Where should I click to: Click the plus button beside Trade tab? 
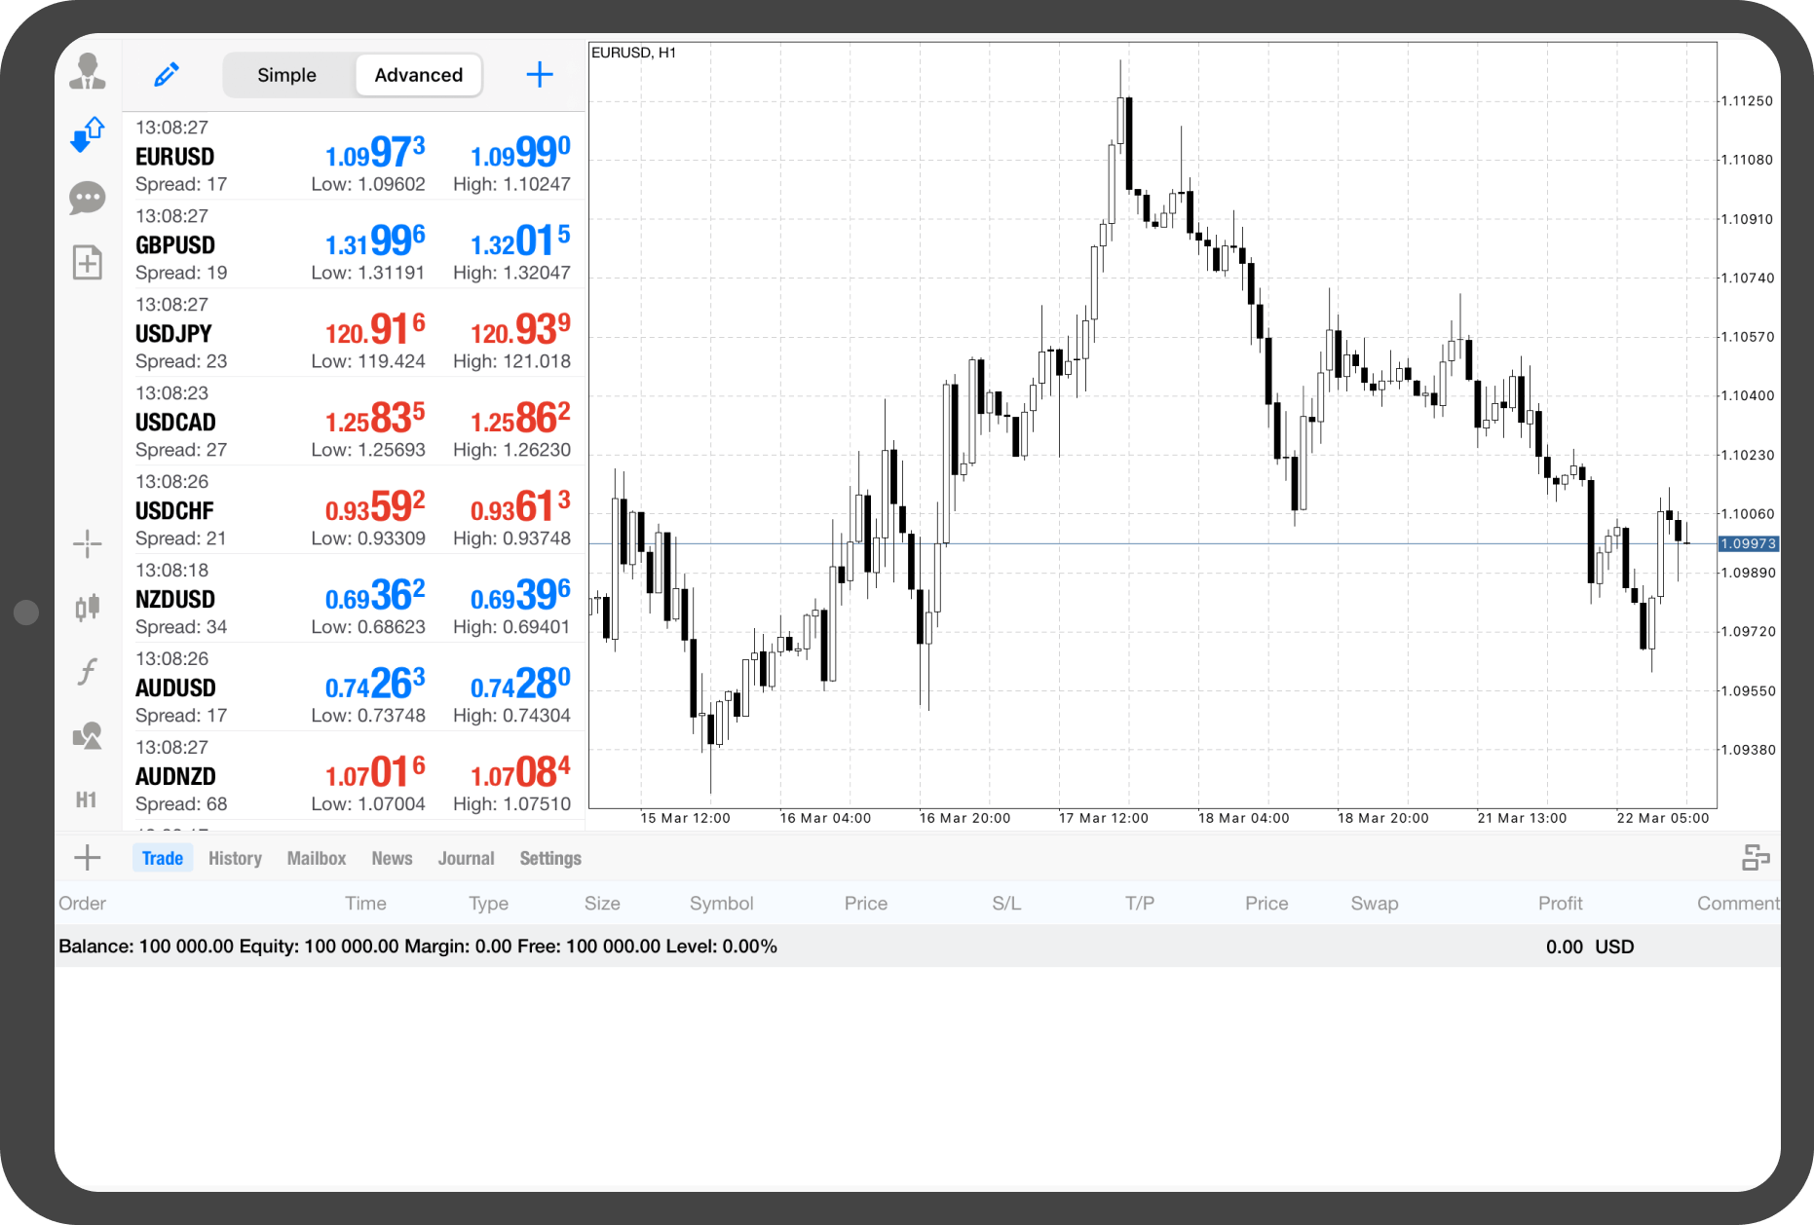click(88, 858)
